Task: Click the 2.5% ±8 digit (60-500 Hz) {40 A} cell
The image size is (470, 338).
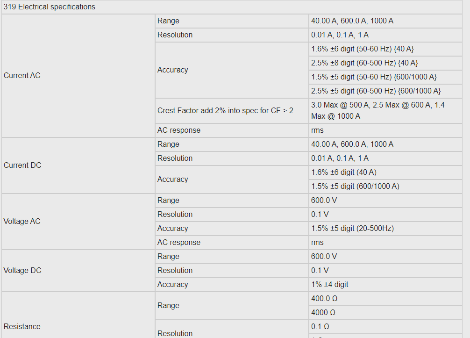Action: 385,63
